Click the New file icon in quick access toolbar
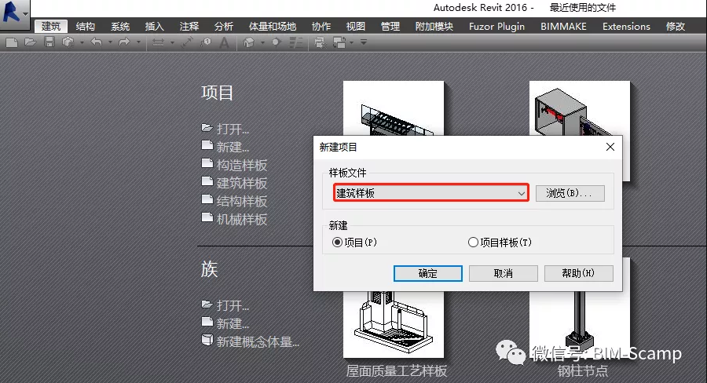The image size is (707, 383). (11, 42)
